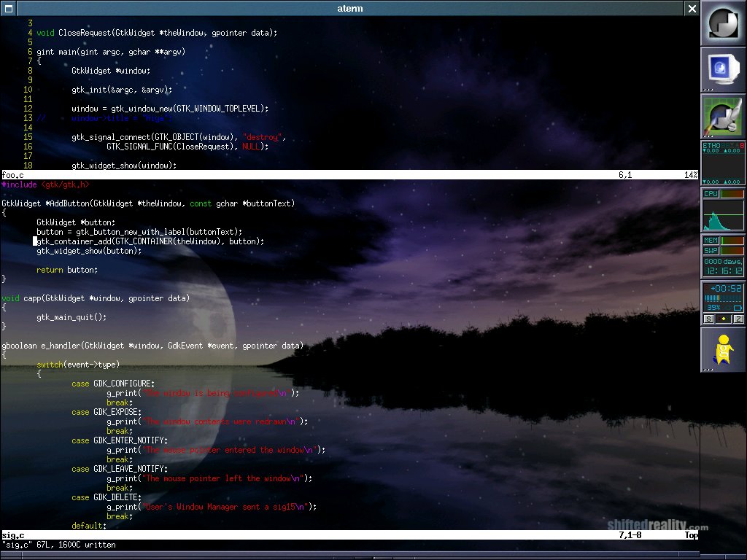Launch the terminal monitor dock icon
Image resolution: width=747 pixels, height=560 pixels.
point(723,69)
